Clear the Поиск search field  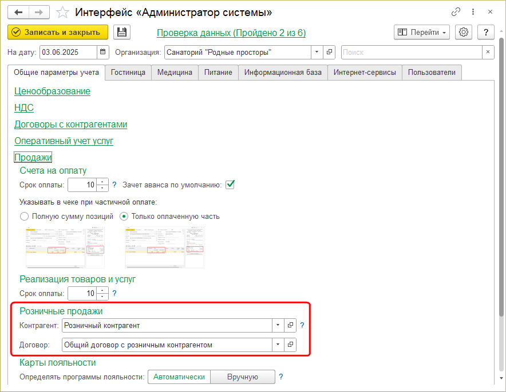(x=488, y=52)
